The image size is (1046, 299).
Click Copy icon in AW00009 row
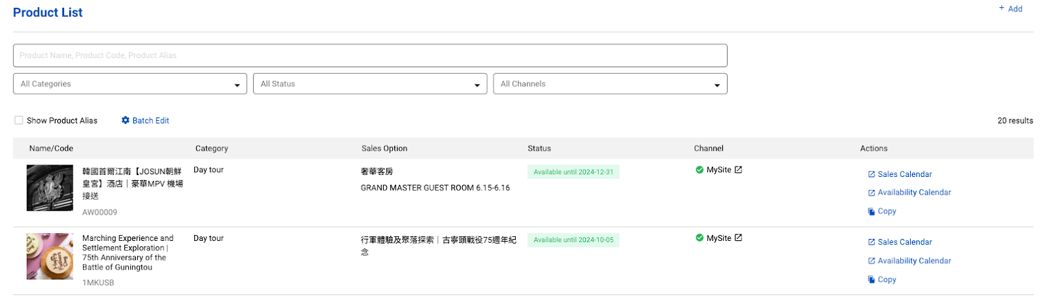(871, 212)
